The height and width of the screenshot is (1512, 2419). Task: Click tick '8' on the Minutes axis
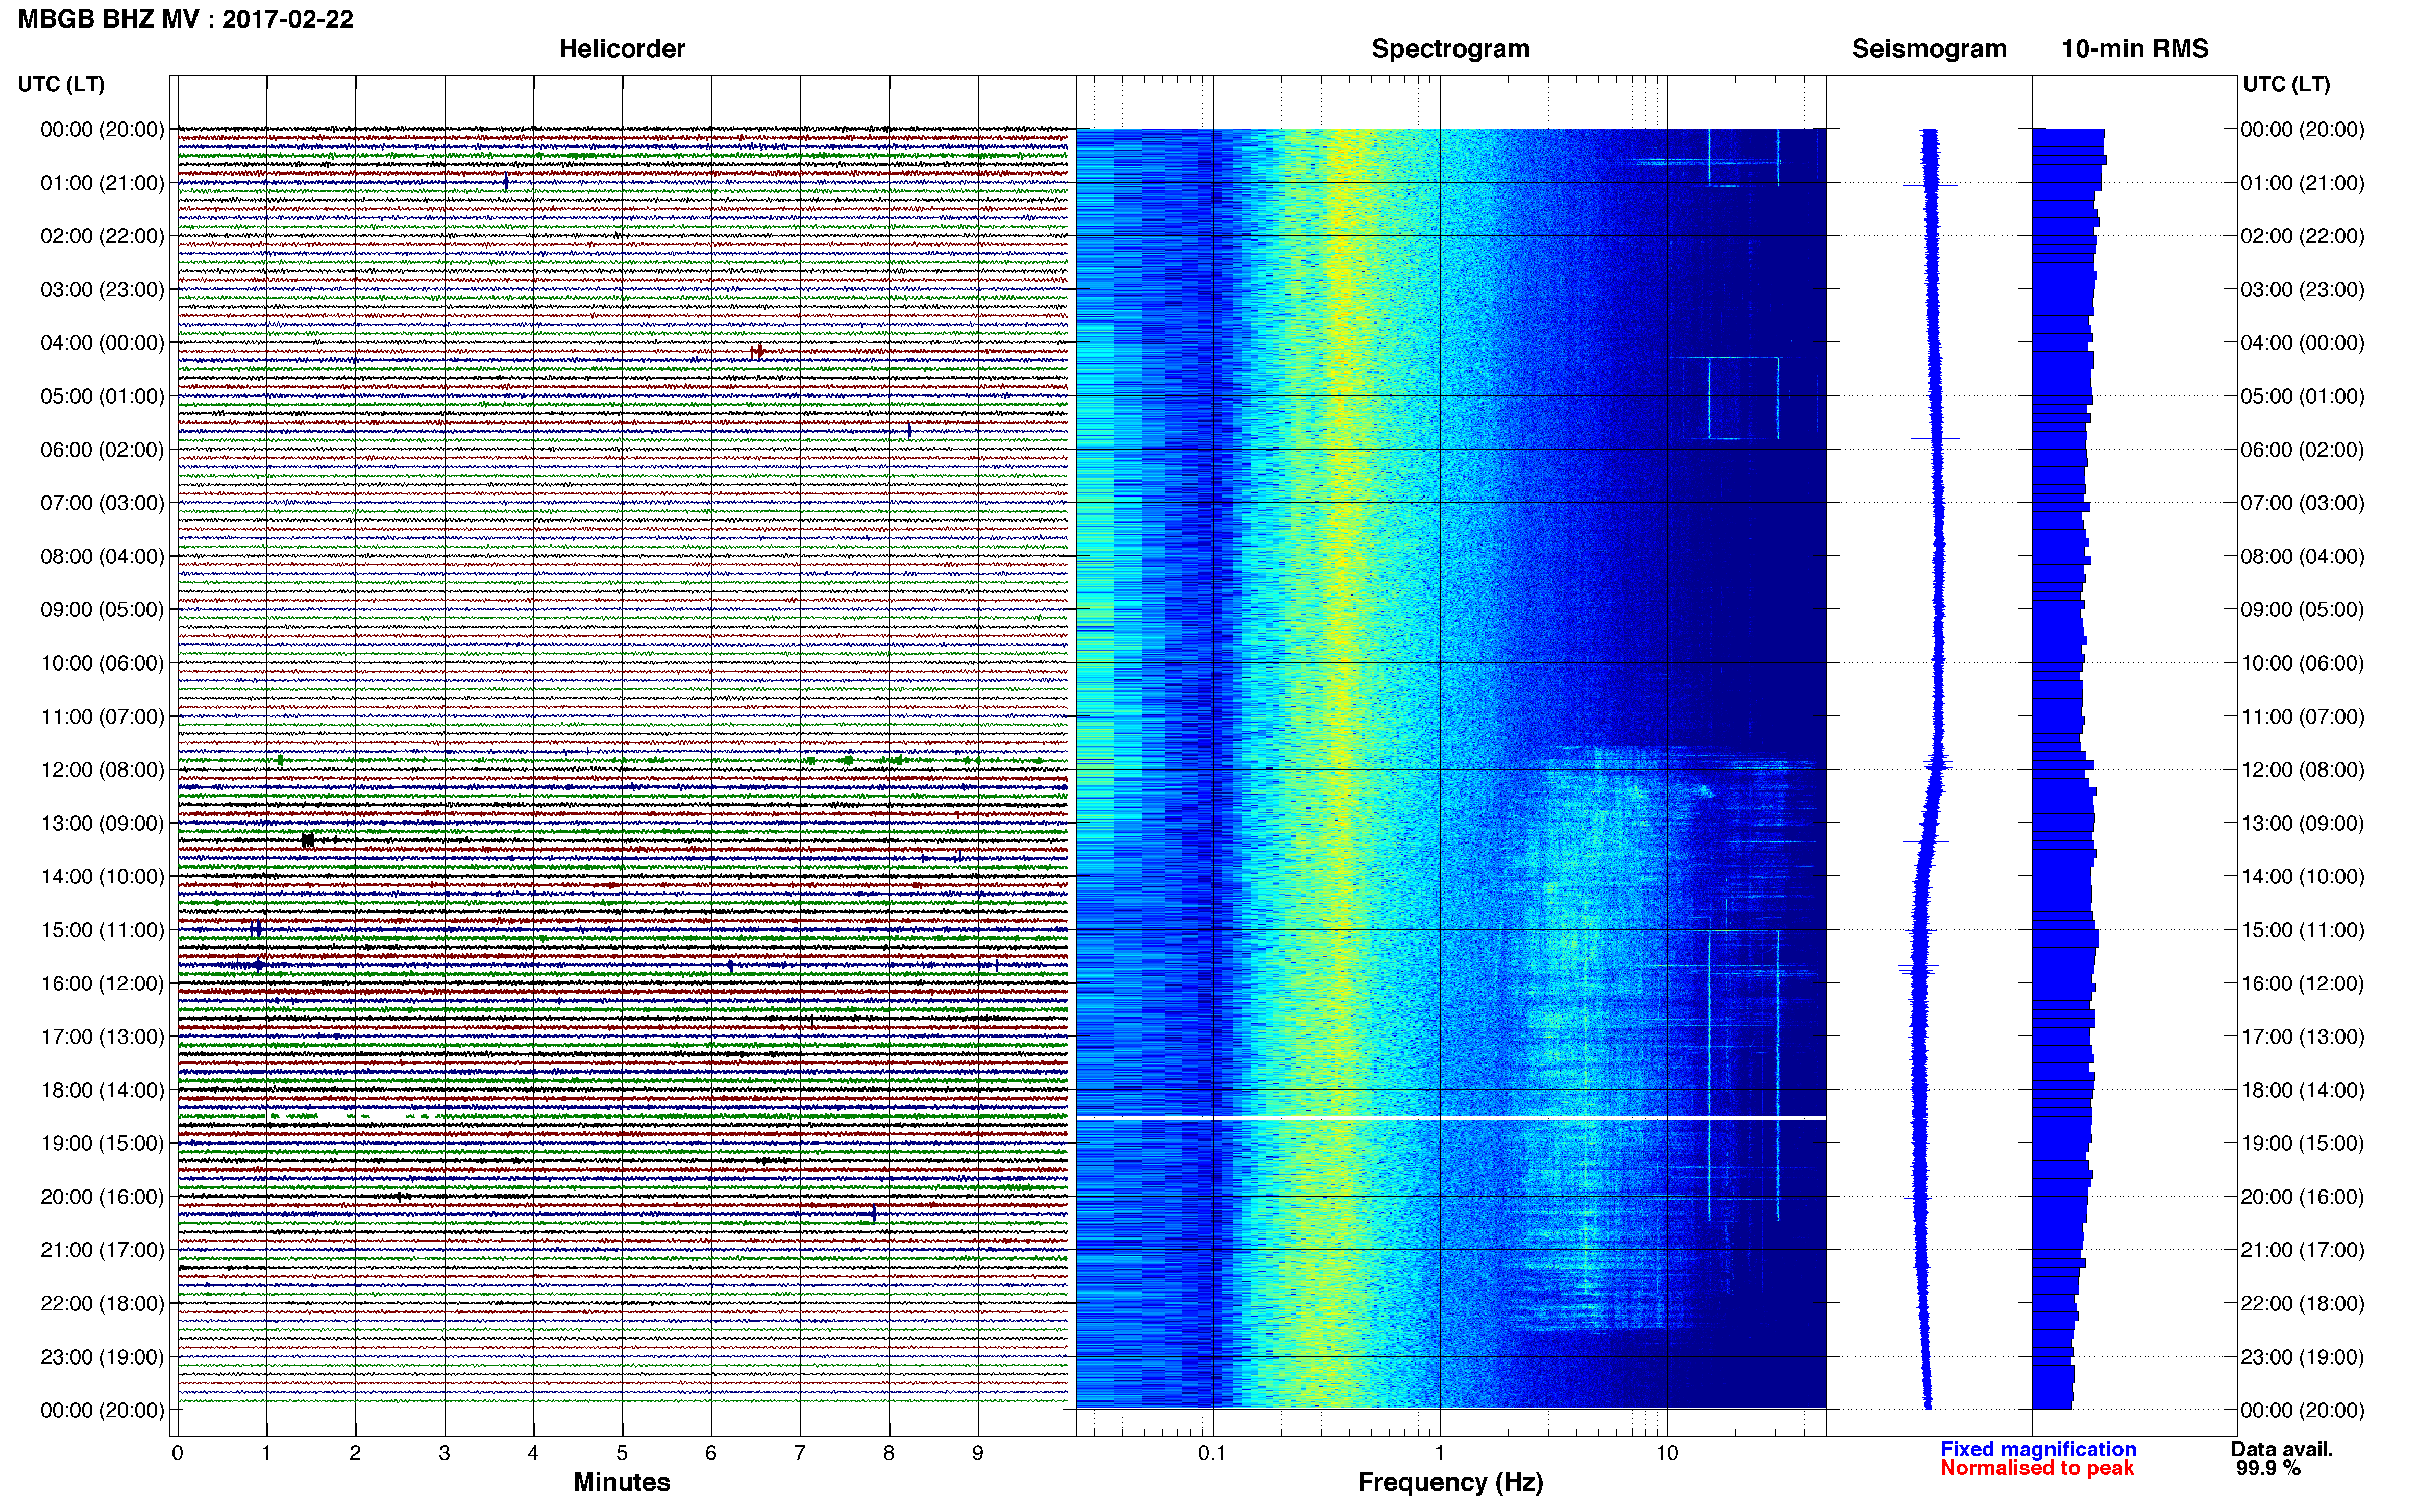(x=889, y=1454)
